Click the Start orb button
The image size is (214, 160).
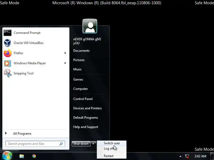[x=7, y=156]
